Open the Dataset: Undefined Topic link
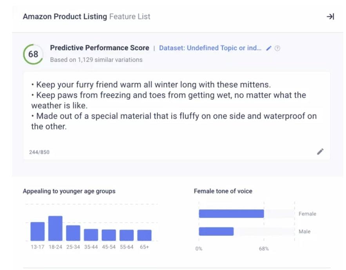The width and height of the screenshot is (346, 270). click(210, 48)
